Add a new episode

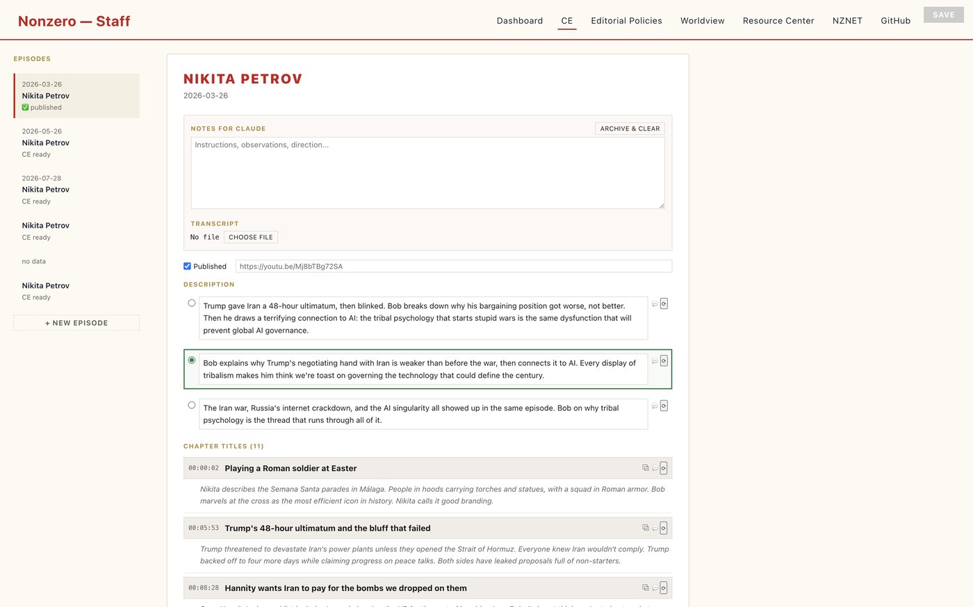tap(76, 323)
